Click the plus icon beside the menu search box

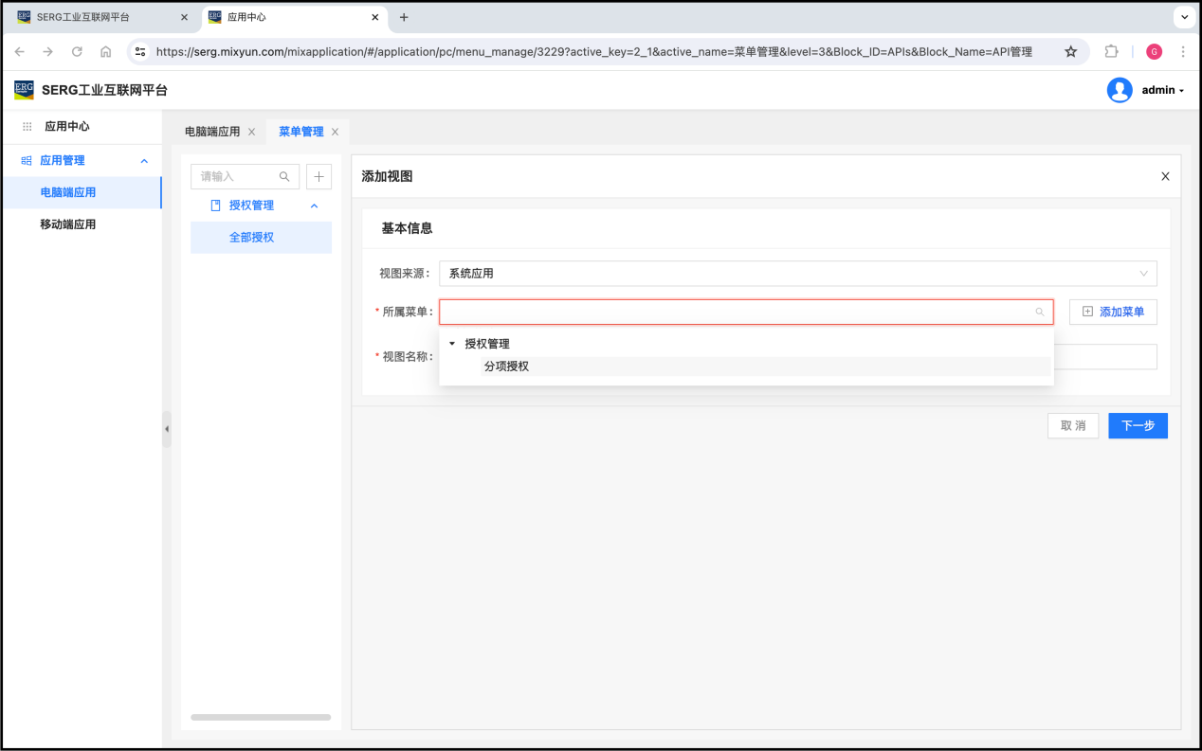tap(319, 176)
